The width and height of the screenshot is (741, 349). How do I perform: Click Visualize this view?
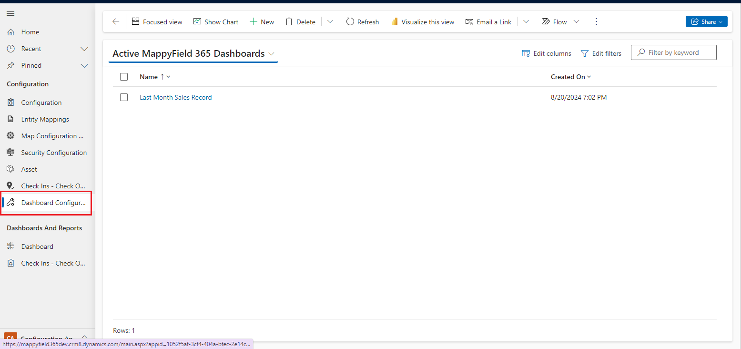(x=422, y=22)
